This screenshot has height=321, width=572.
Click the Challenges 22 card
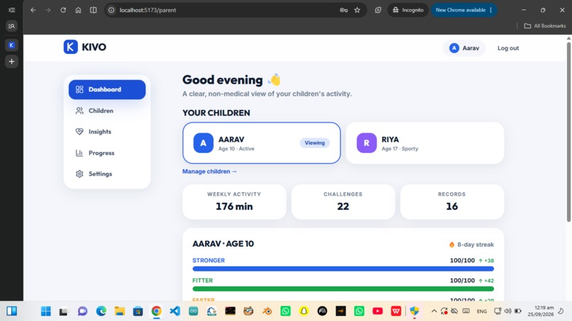click(x=343, y=201)
